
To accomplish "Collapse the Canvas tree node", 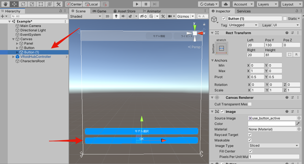I will point(13,39).
